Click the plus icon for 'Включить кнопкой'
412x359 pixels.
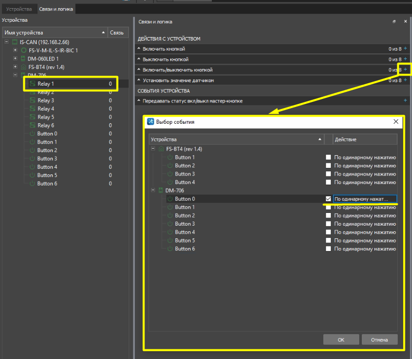[x=405, y=49]
